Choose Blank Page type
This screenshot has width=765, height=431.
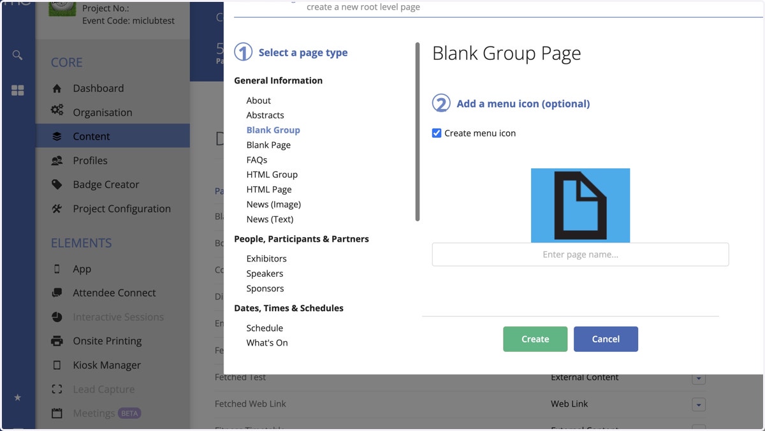click(268, 145)
